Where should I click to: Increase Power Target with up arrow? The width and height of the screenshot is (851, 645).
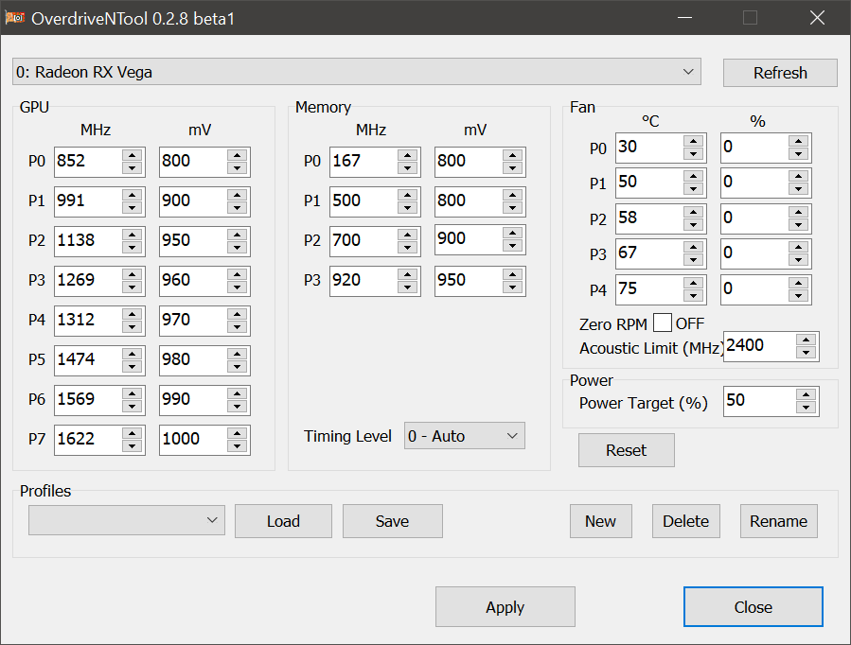tap(806, 394)
